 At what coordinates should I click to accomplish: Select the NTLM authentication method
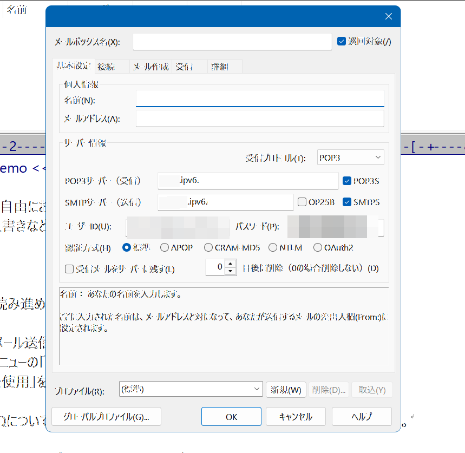coord(272,247)
